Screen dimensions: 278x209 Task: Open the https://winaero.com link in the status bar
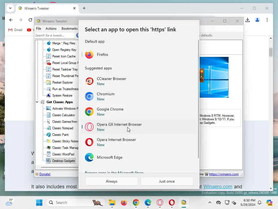click(x=224, y=174)
